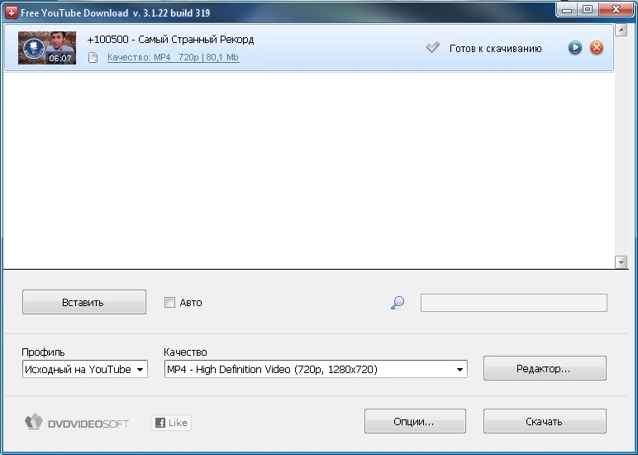Enable the Авто checkbox
Screen dimensions: 638x455
click(170, 303)
